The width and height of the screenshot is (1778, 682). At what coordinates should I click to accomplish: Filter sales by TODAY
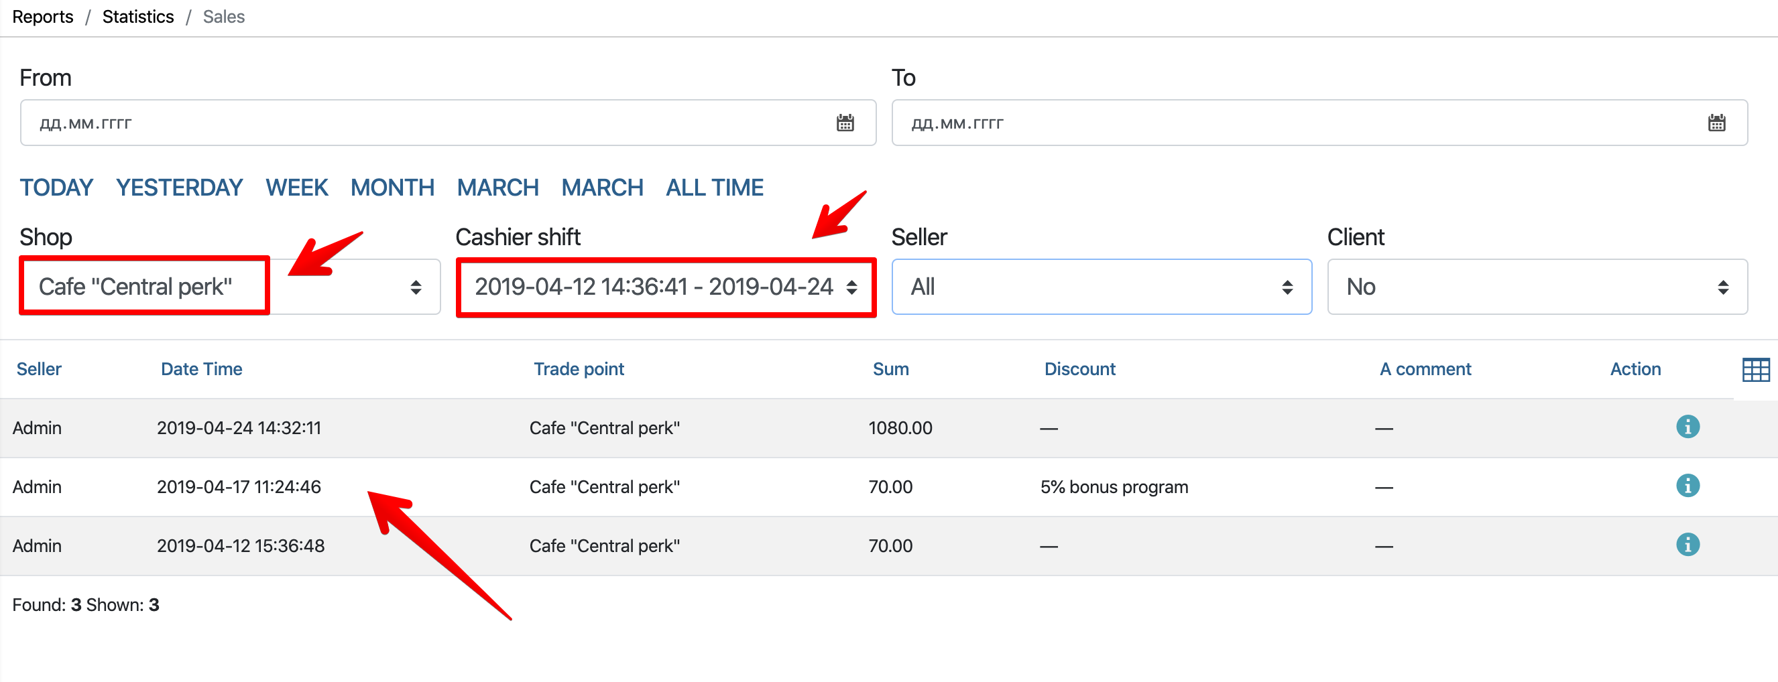pyautogui.click(x=56, y=188)
